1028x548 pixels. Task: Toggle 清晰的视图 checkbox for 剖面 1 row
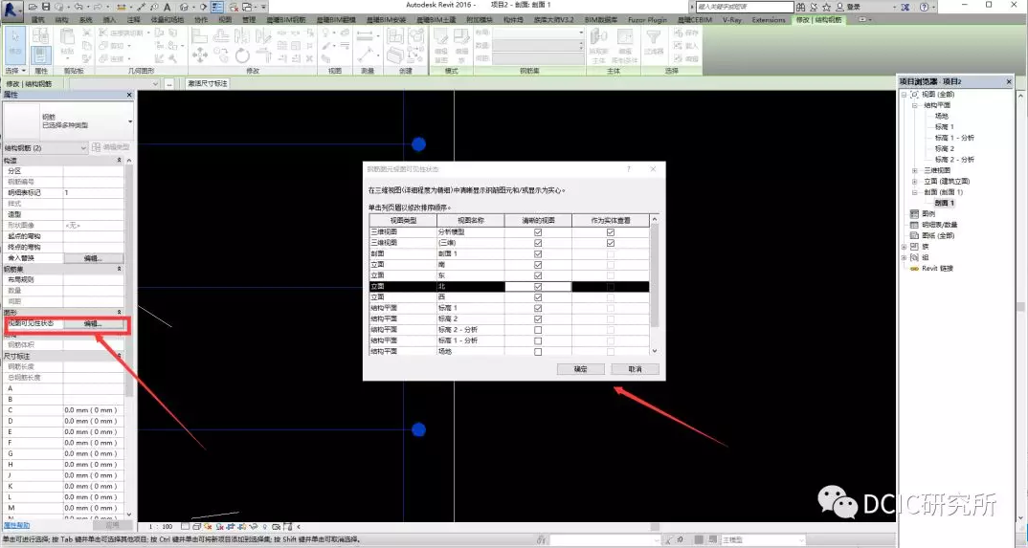point(538,254)
